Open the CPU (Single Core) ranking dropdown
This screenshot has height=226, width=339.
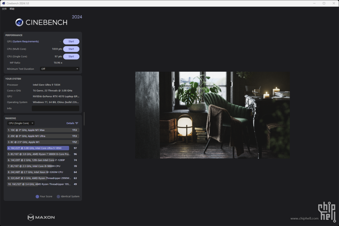21,123
